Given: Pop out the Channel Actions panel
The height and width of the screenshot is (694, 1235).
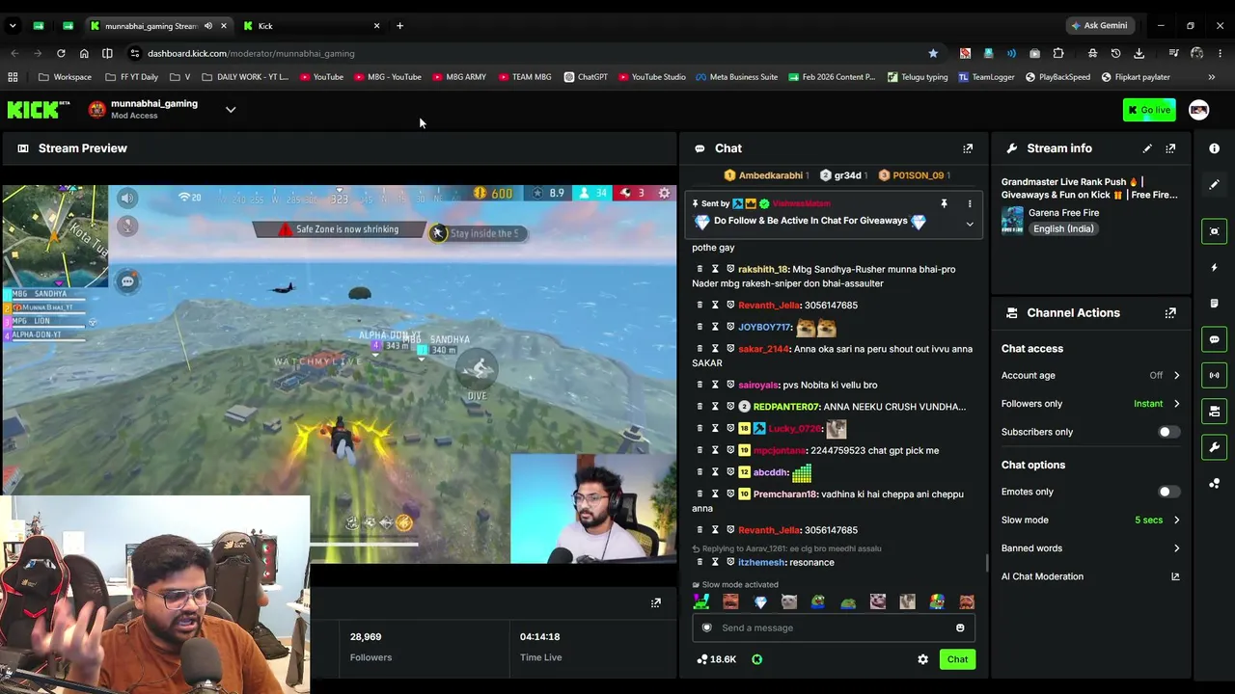Looking at the screenshot, I should pyautogui.click(x=1170, y=313).
